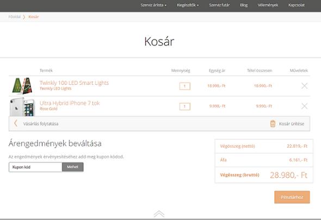Click the Műveletek column header

(x=299, y=71)
